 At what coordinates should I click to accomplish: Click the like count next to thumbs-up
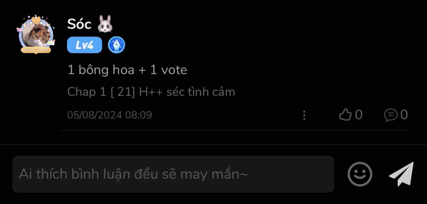359,115
